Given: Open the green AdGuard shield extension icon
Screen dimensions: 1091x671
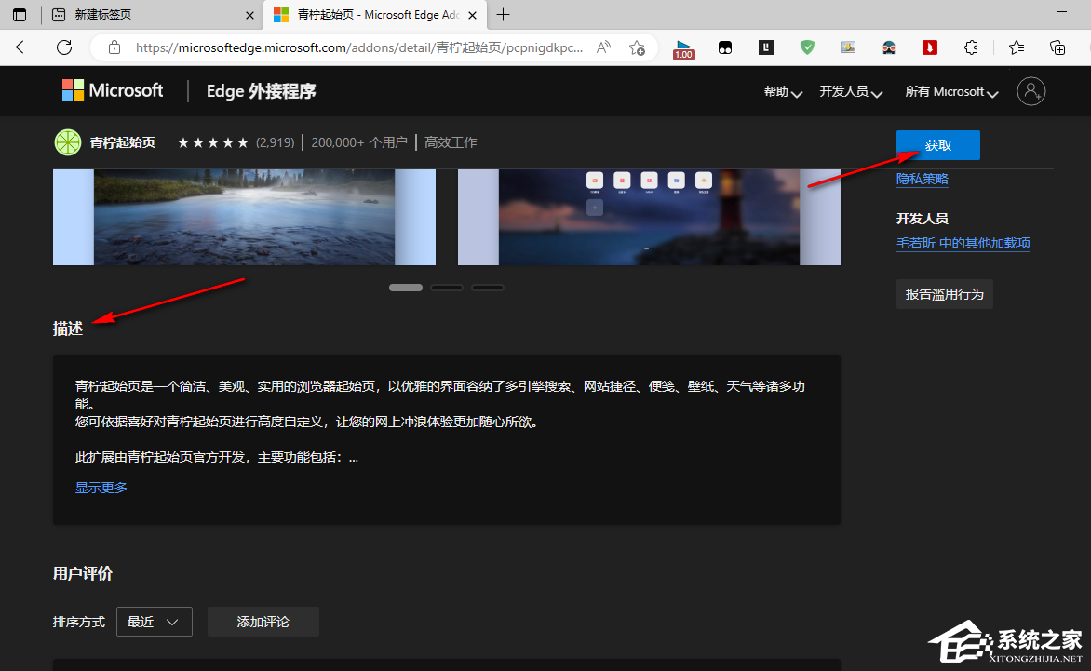Looking at the screenshot, I should pyautogui.click(x=806, y=47).
